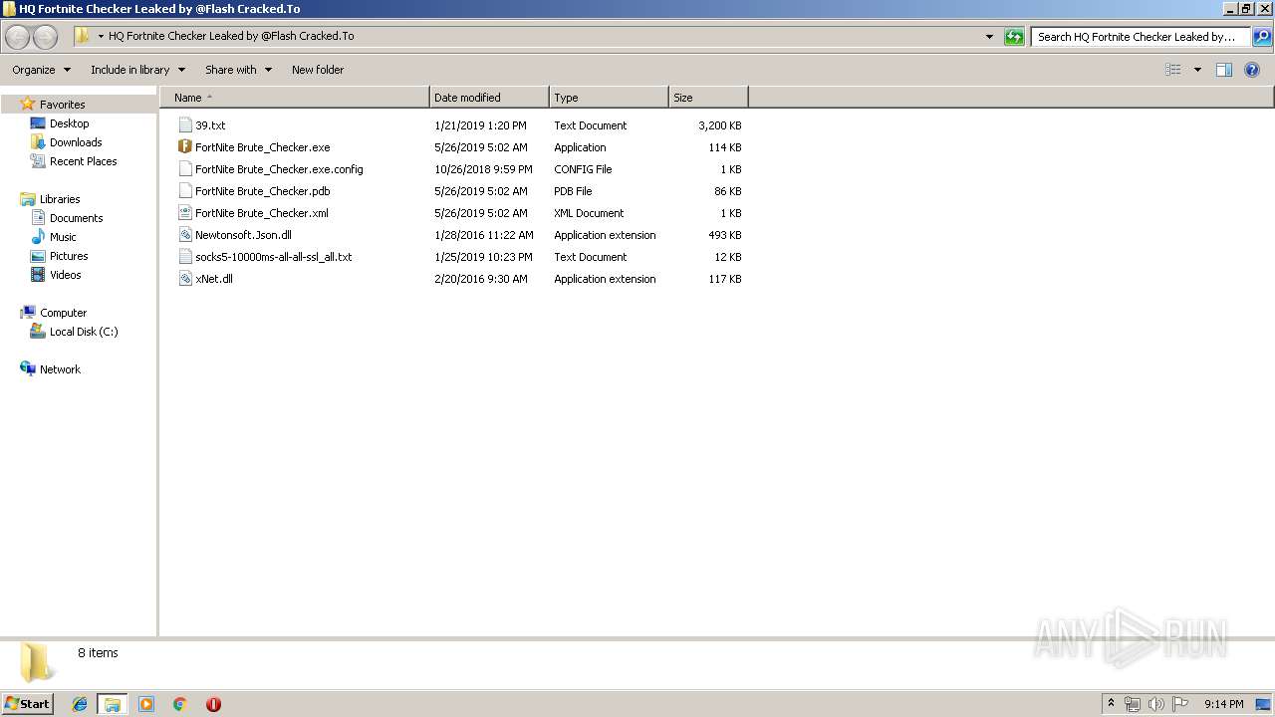
Task: Click the volume speaker tray icon
Action: (1156, 704)
